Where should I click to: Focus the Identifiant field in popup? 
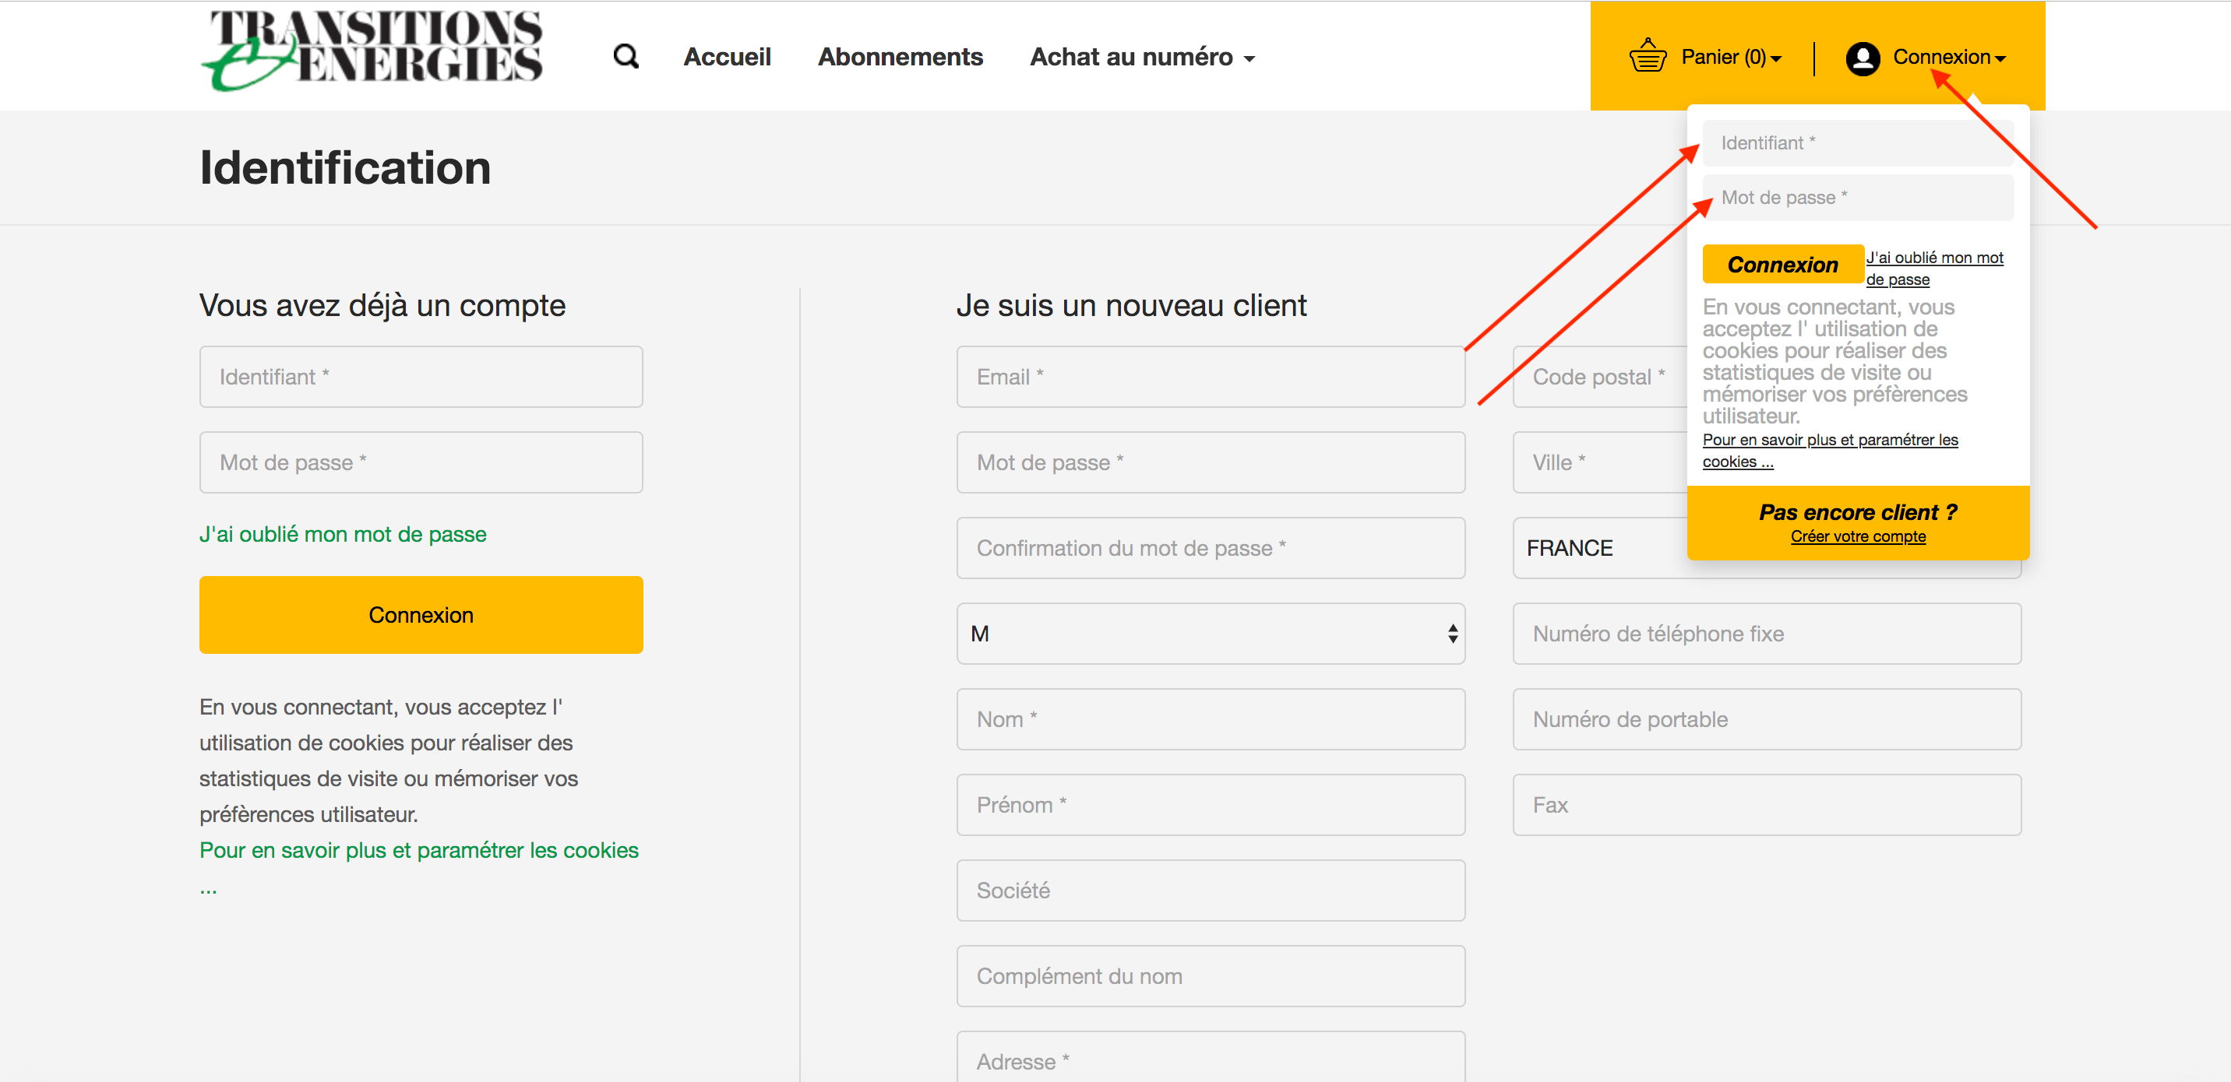point(1858,144)
